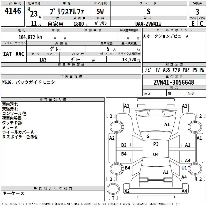Viewport: 207px width, 207px height.
Task: Click the 検査員記入欄 header
Action: click(x=53, y=100)
